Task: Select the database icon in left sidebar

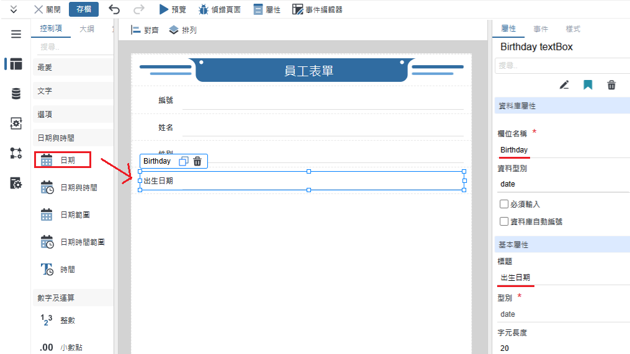Action: tap(16, 94)
